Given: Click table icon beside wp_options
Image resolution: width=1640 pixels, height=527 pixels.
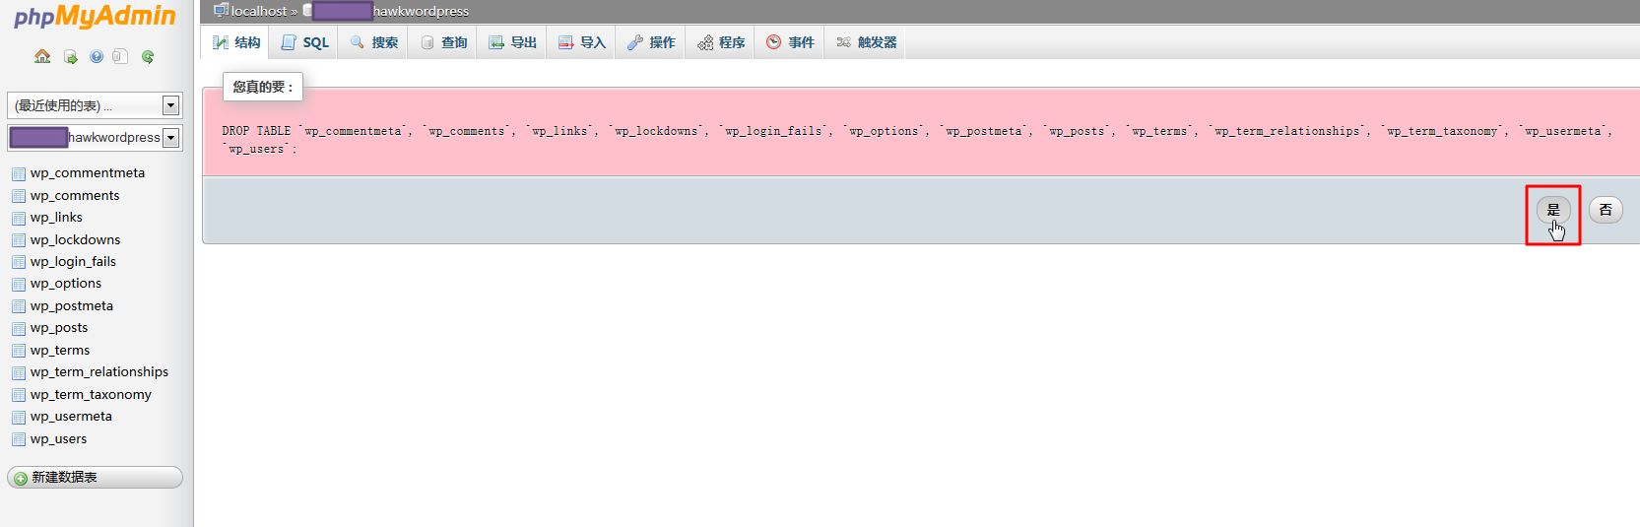Looking at the screenshot, I should pyautogui.click(x=19, y=284).
